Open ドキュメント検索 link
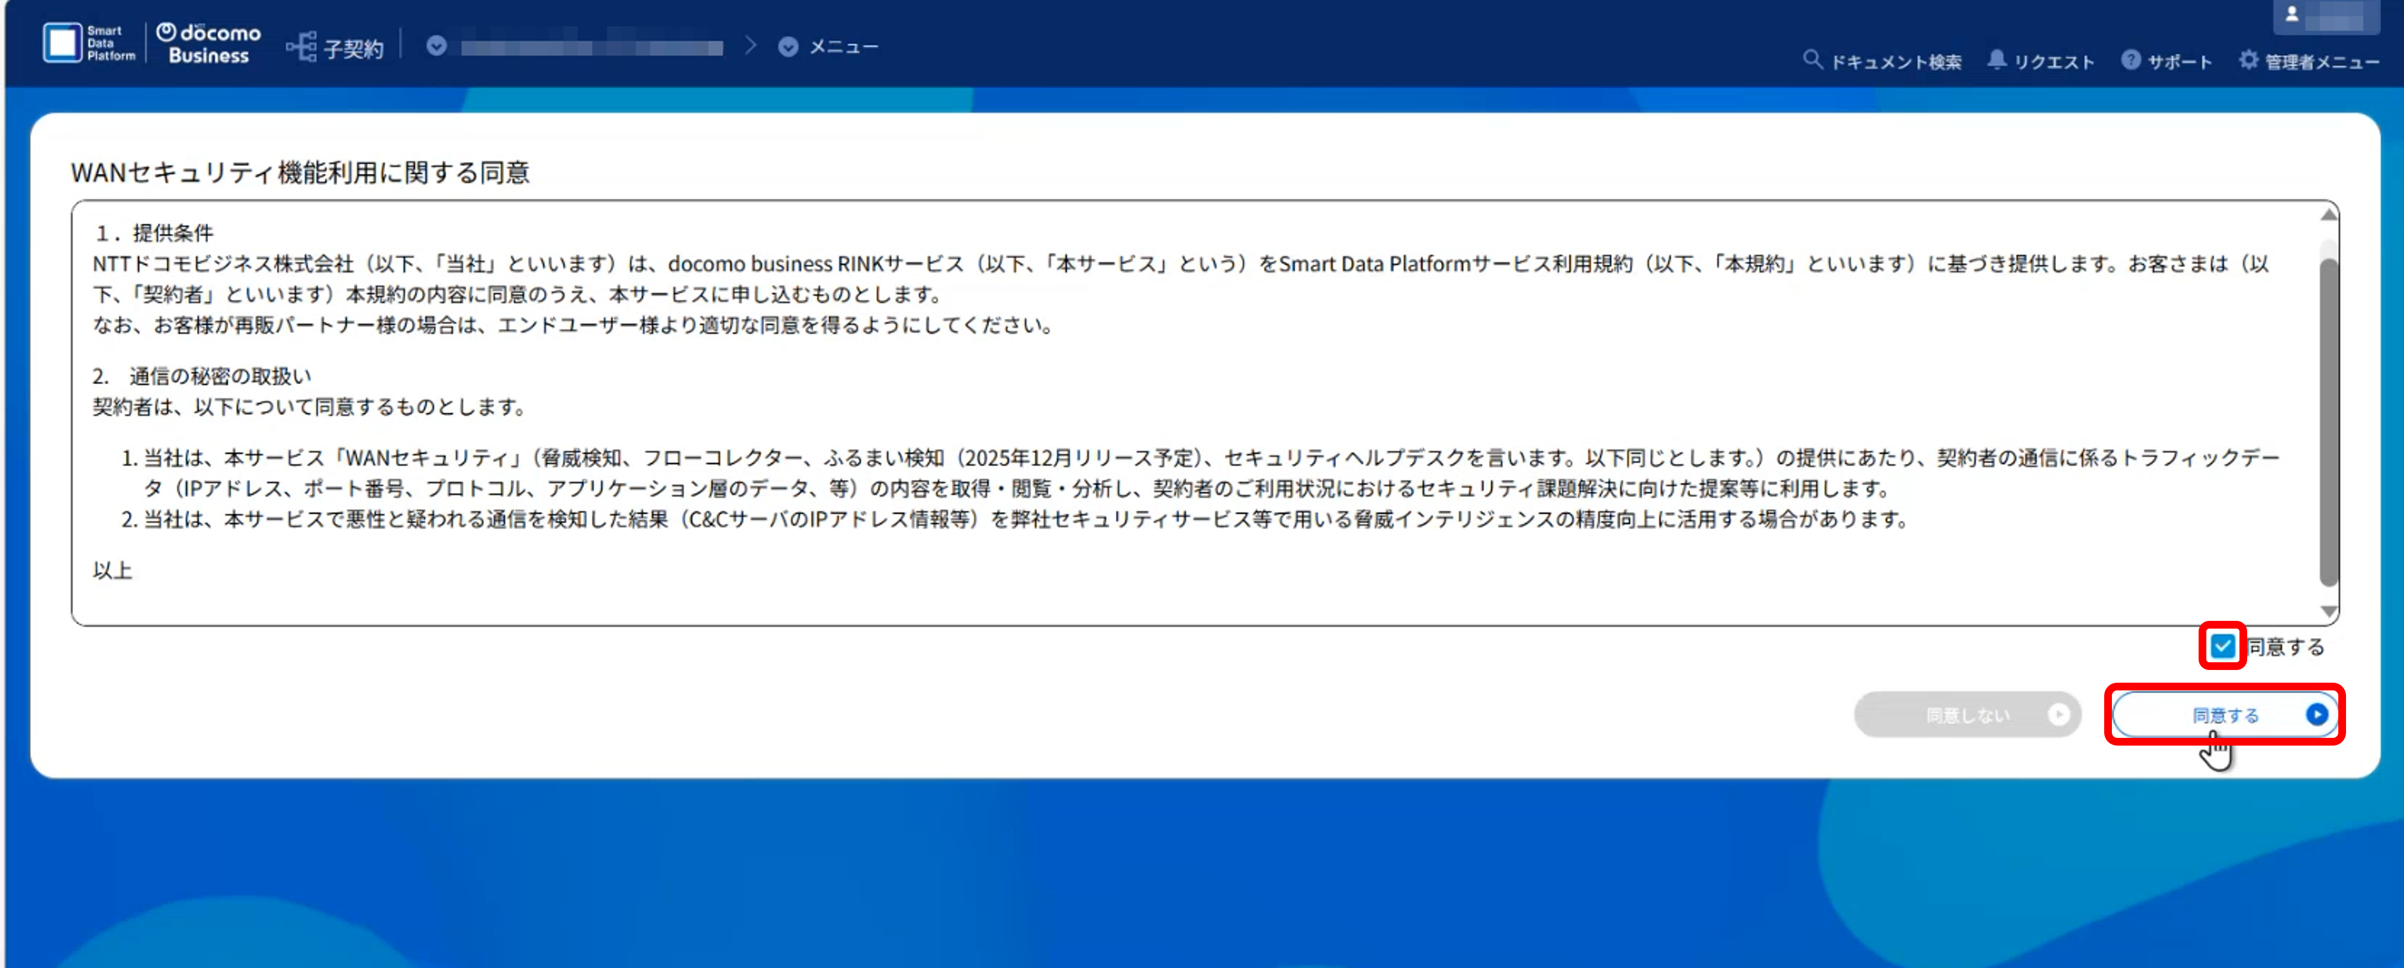Viewport: 2404px width, 968px height. pyautogui.click(x=1895, y=62)
